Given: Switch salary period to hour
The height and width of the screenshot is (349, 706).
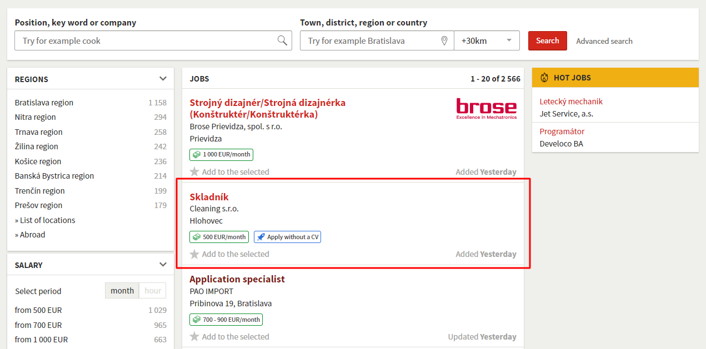Looking at the screenshot, I should pos(153,291).
